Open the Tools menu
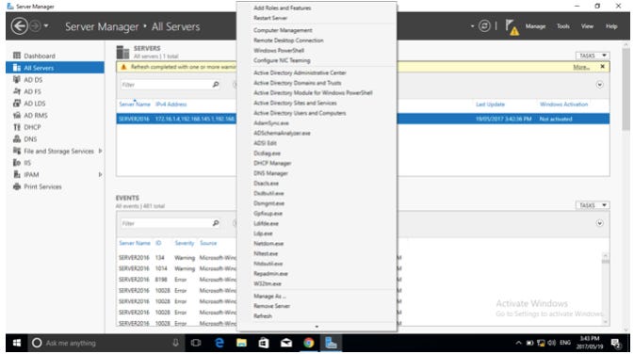634x354 pixels. click(562, 26)
